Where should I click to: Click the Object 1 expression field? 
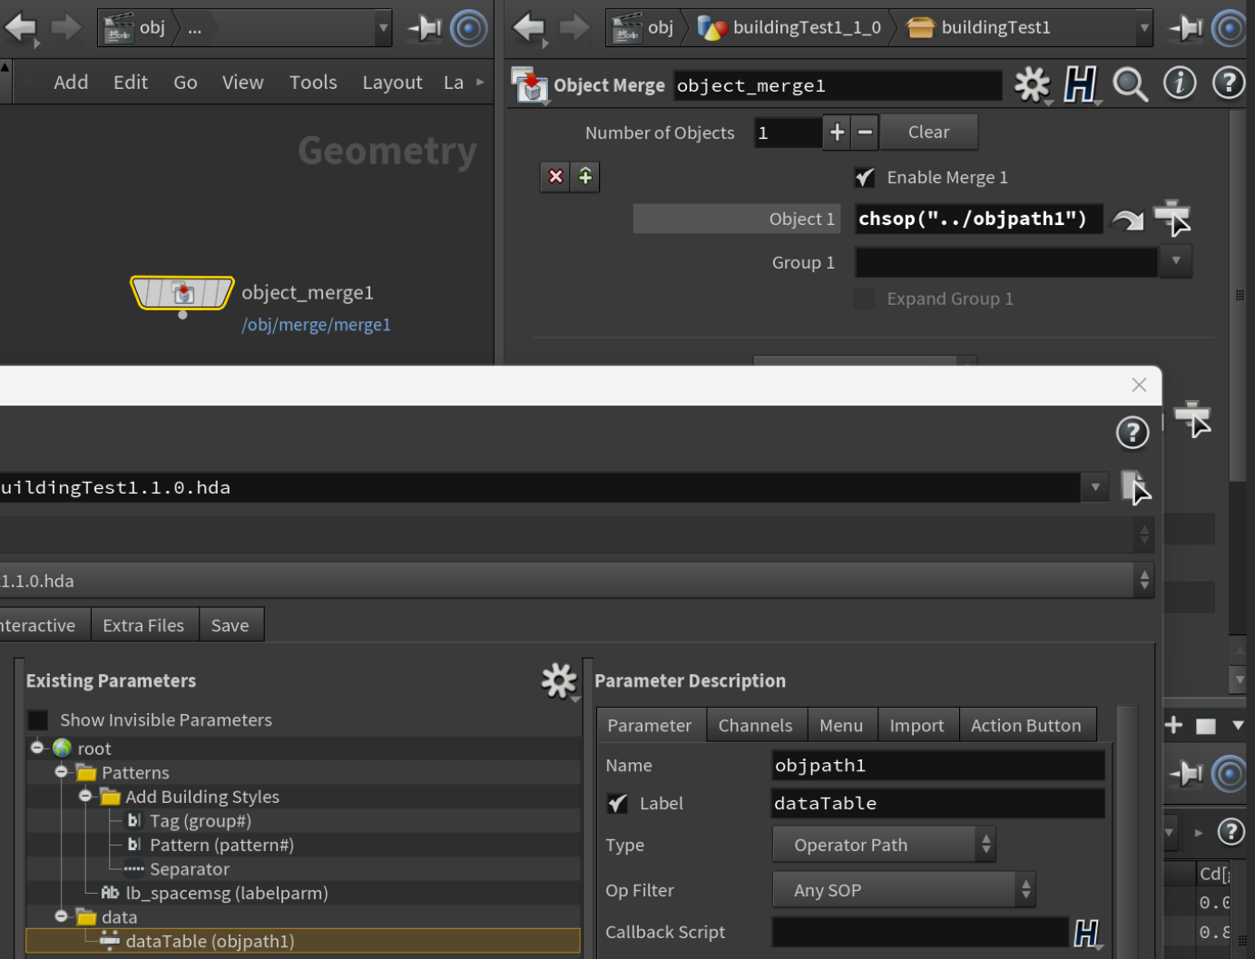[979, 219]
